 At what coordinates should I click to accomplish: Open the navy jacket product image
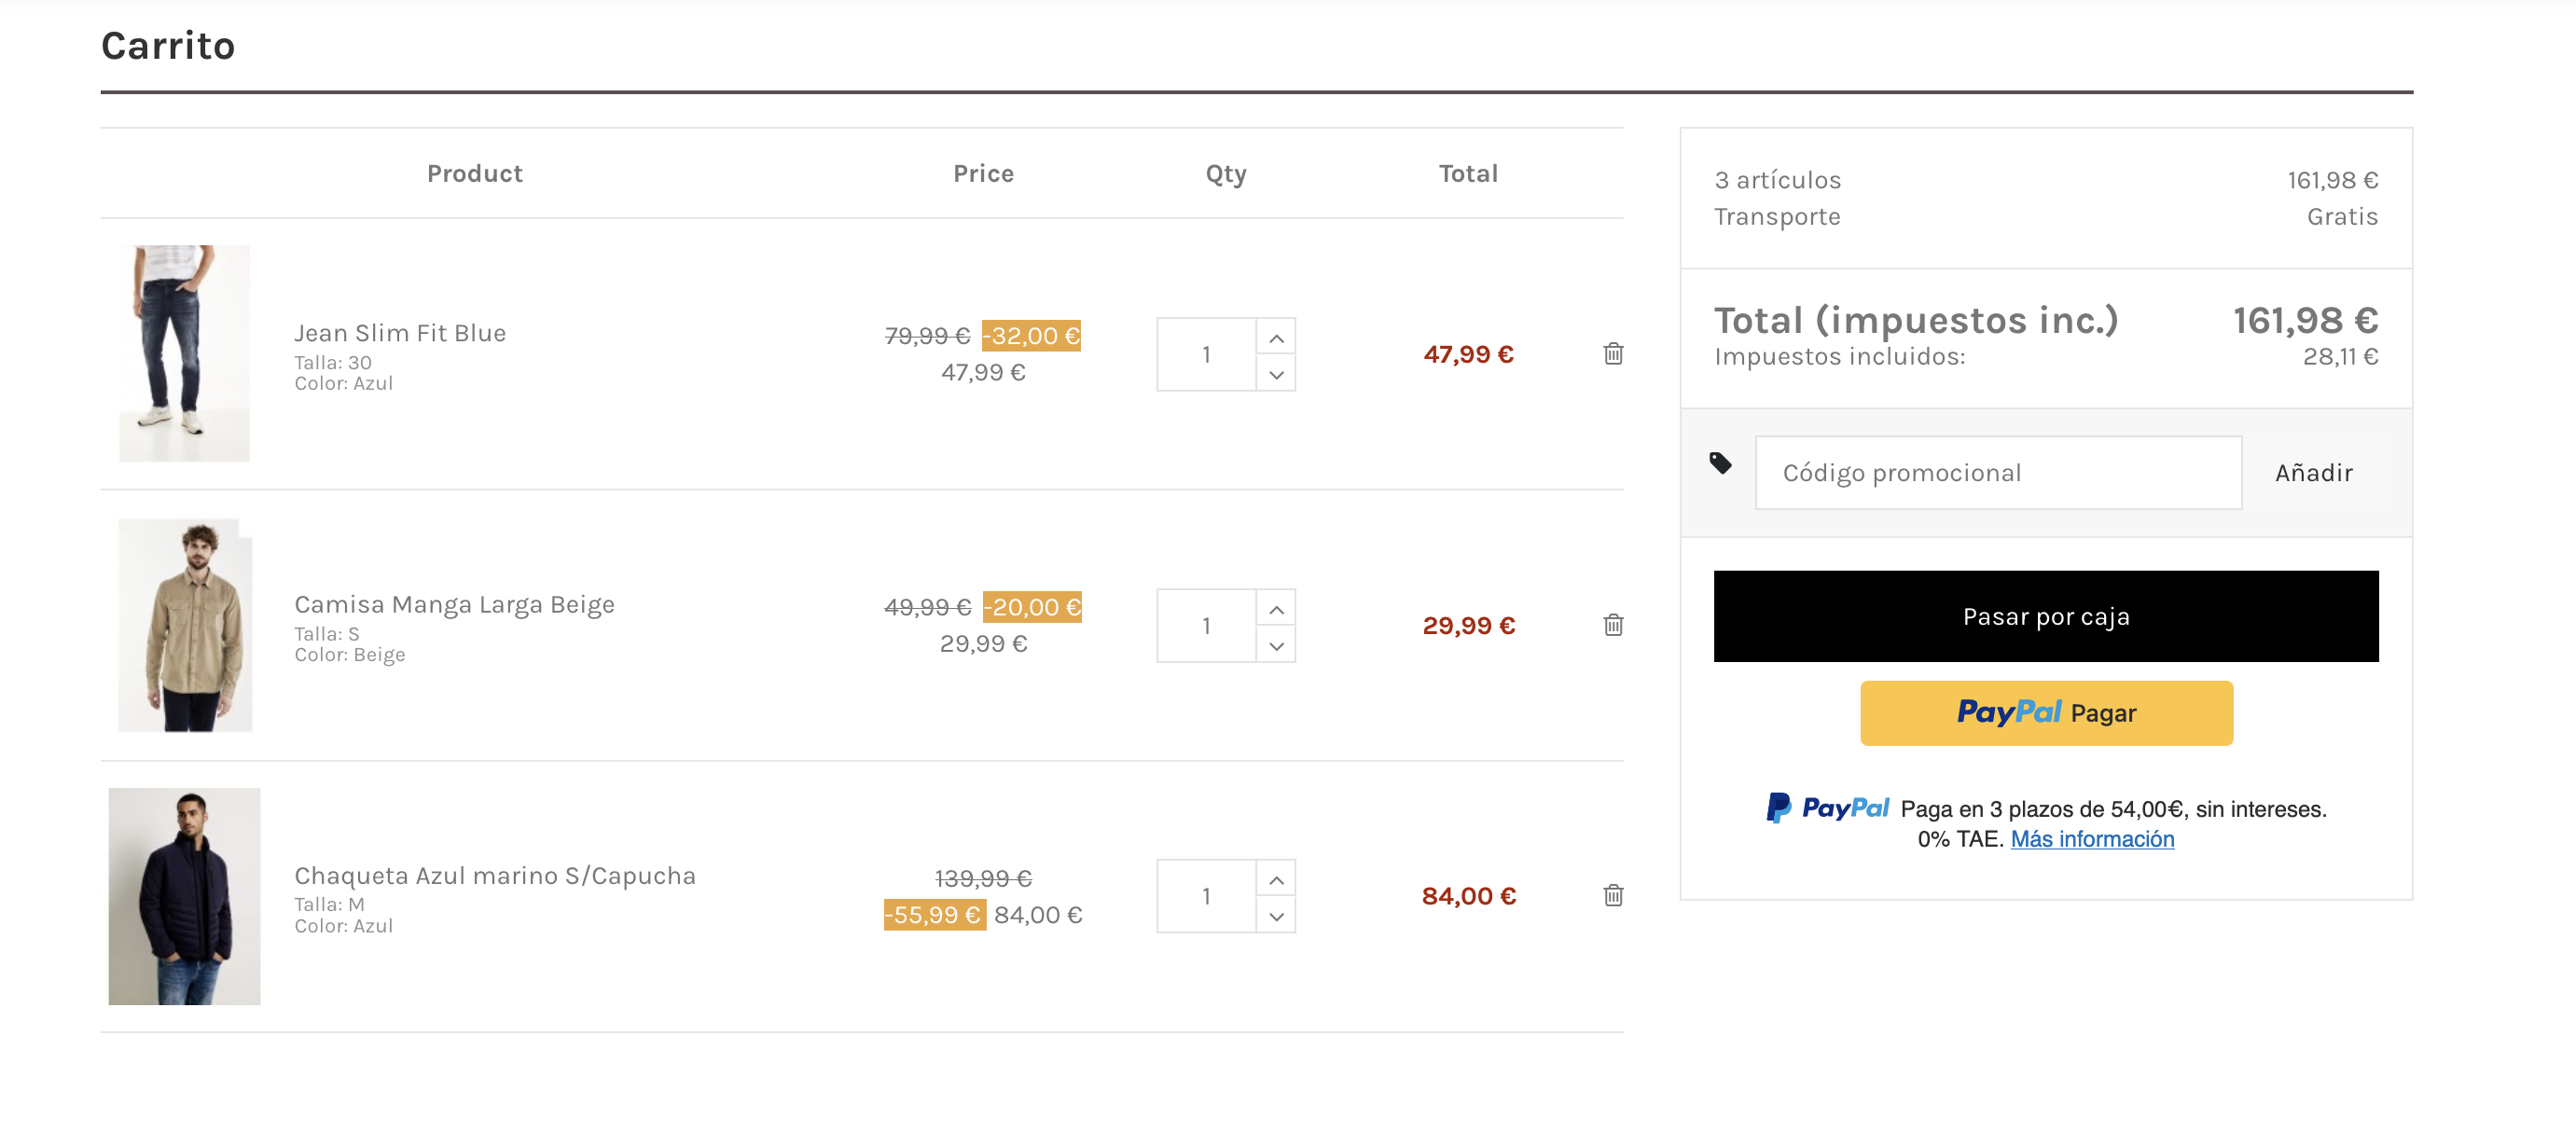click(184, 896)
